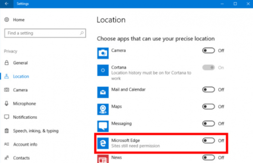Click the Microsoft Edge app icon
This screenshot has height=163, width=253.
point(103,143)
